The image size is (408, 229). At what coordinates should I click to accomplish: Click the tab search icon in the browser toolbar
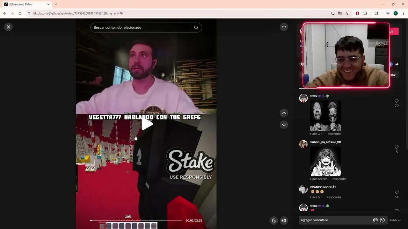pos(376,13)
